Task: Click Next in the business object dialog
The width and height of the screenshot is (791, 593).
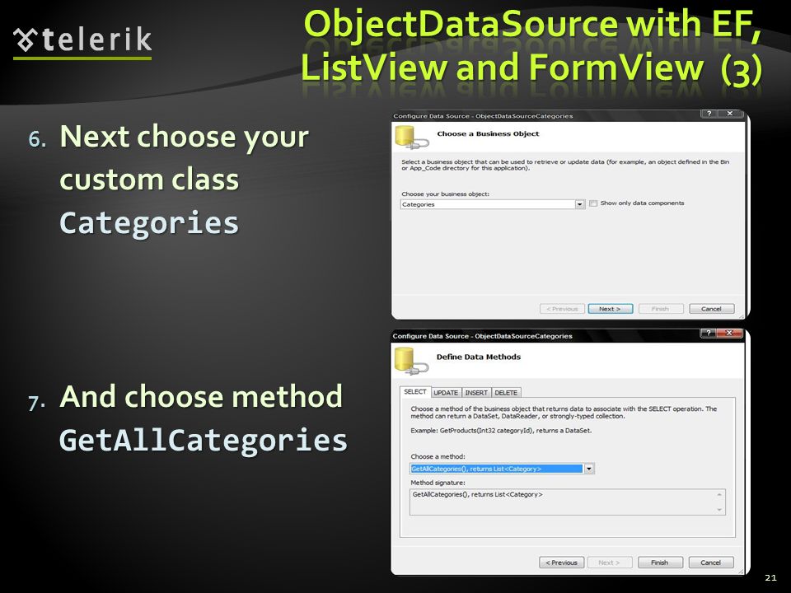Action: pos(610,309)
